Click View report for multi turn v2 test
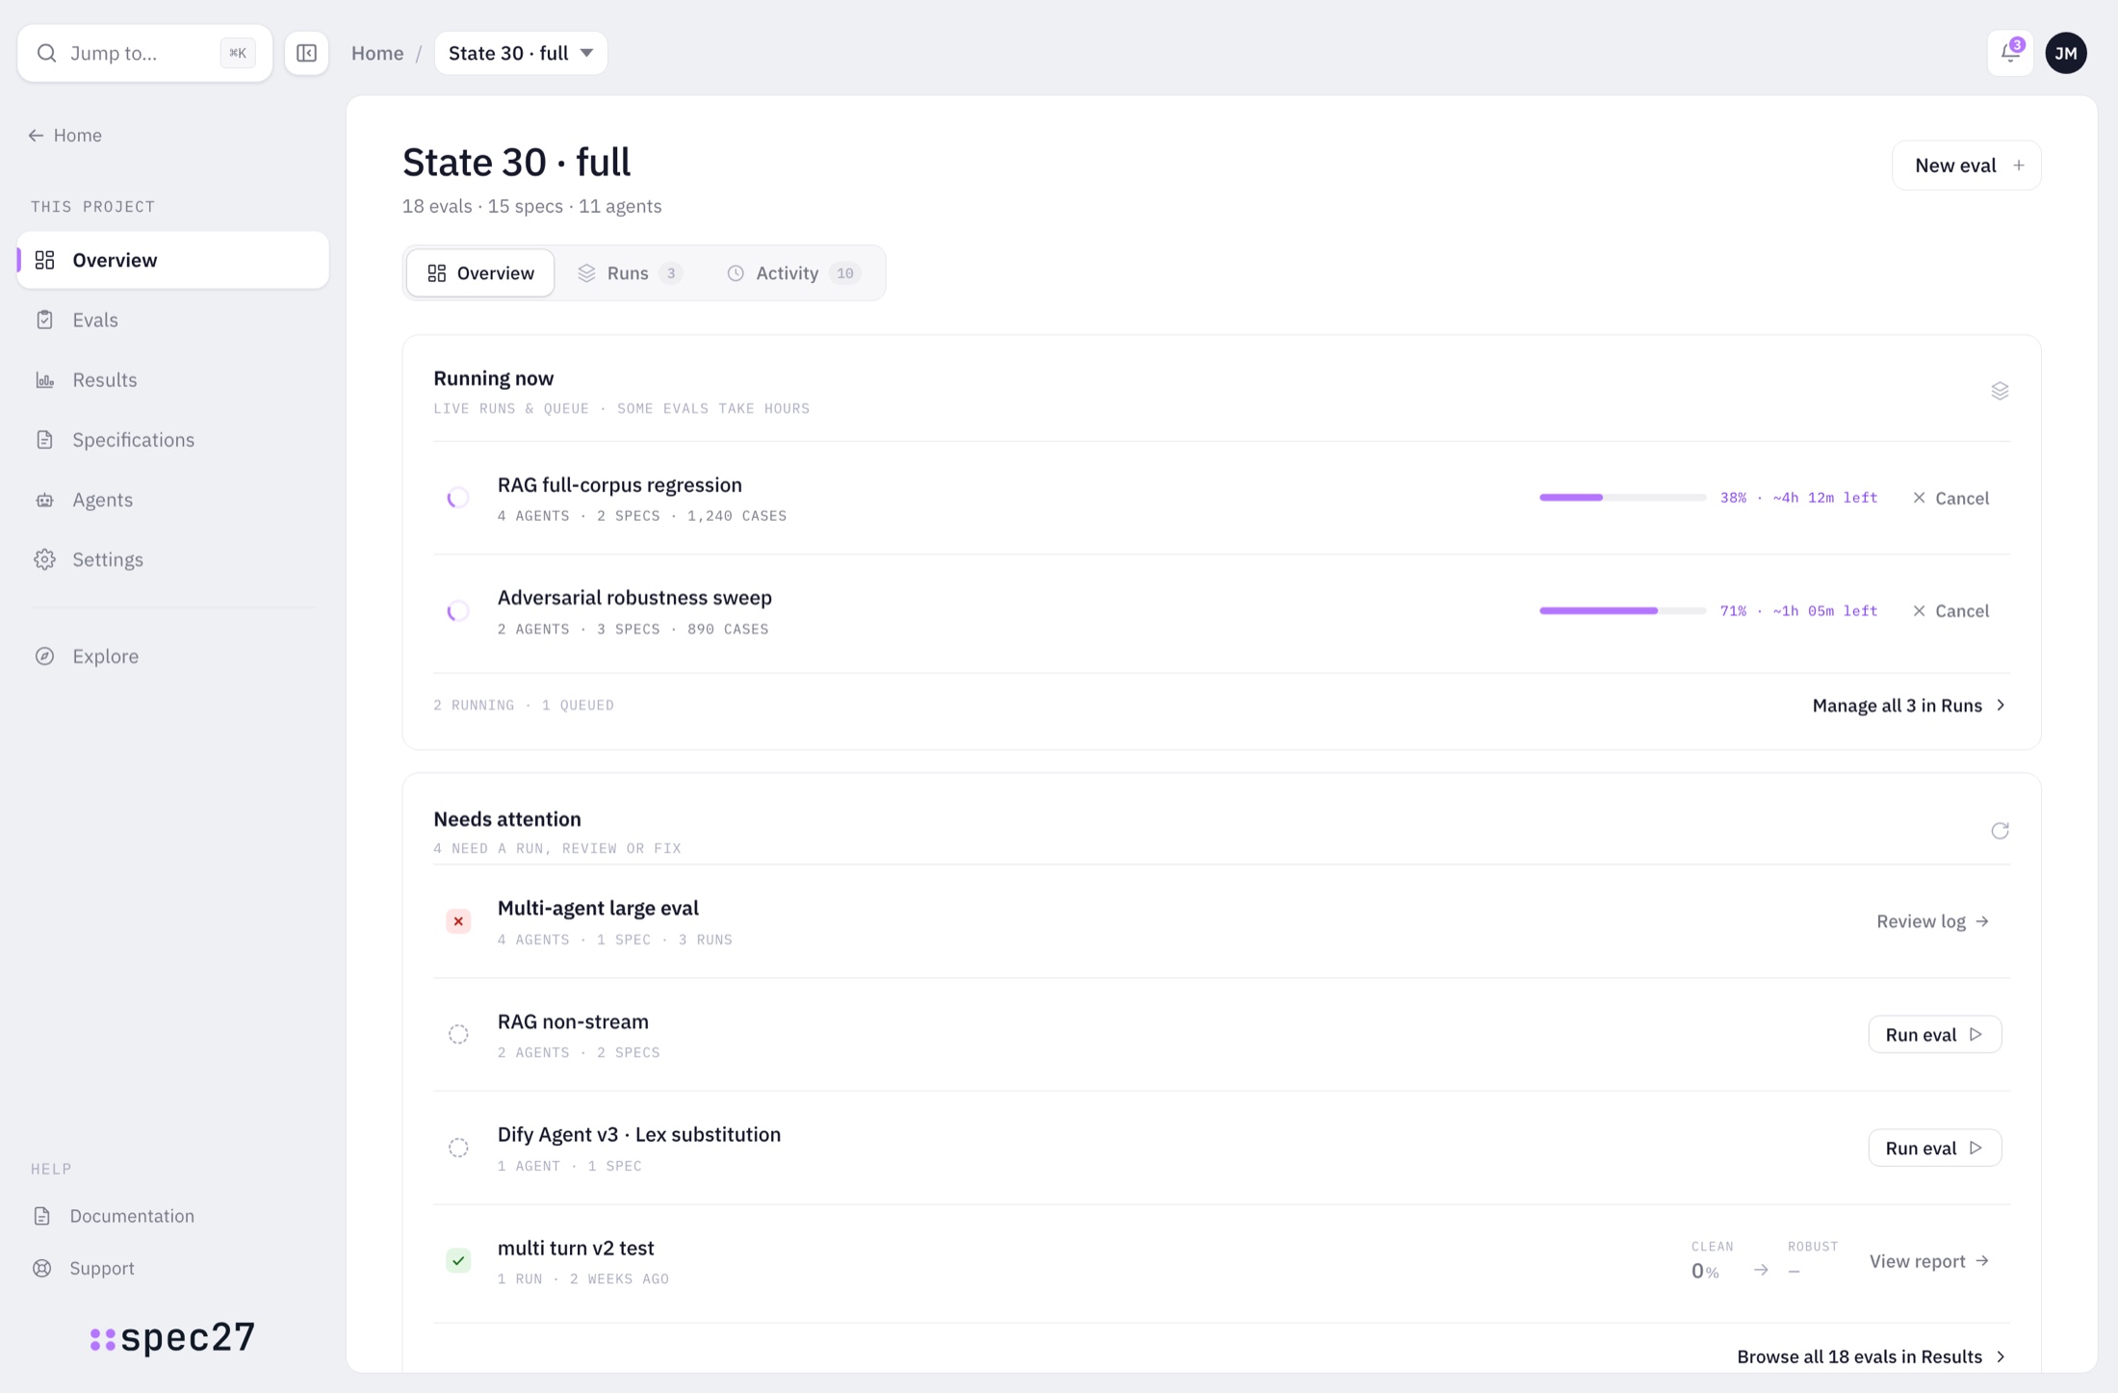The image size is (2118, 1393). (1929, 1261)
